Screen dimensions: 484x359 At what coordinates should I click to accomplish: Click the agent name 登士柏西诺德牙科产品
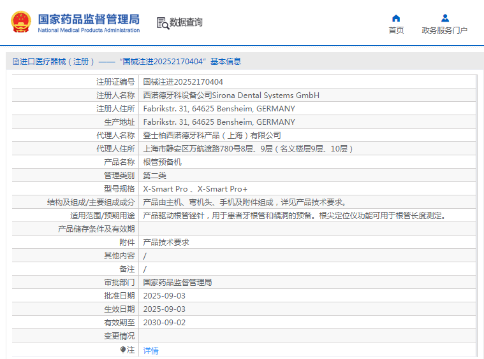(212, 136)
